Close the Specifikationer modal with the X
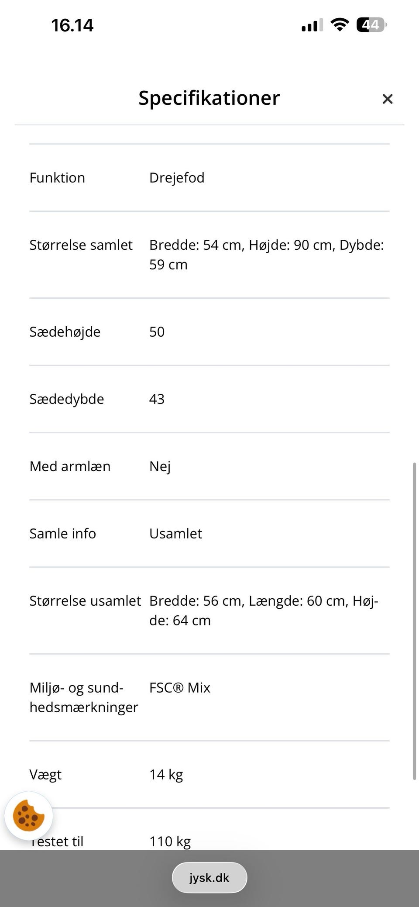The width and height of the screenshot is (419, 907). pyautogui.click(x=388, y=99)
